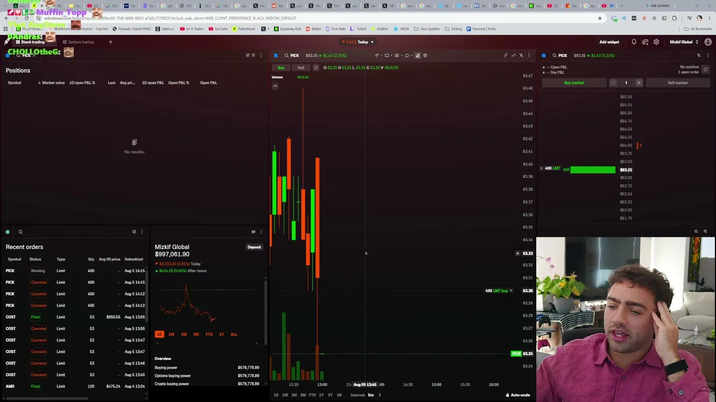Collapse the Volume indicator pane
The width and height of the screenshot is (716, 402).
click(x=275, y=86)
